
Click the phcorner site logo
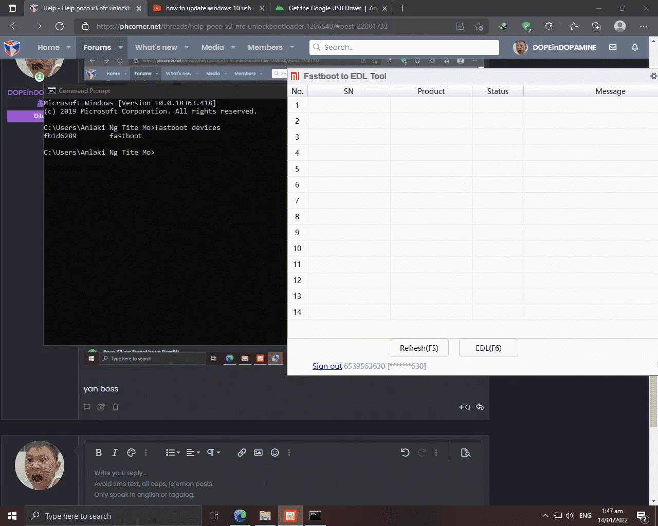click(x=12, y=47)
